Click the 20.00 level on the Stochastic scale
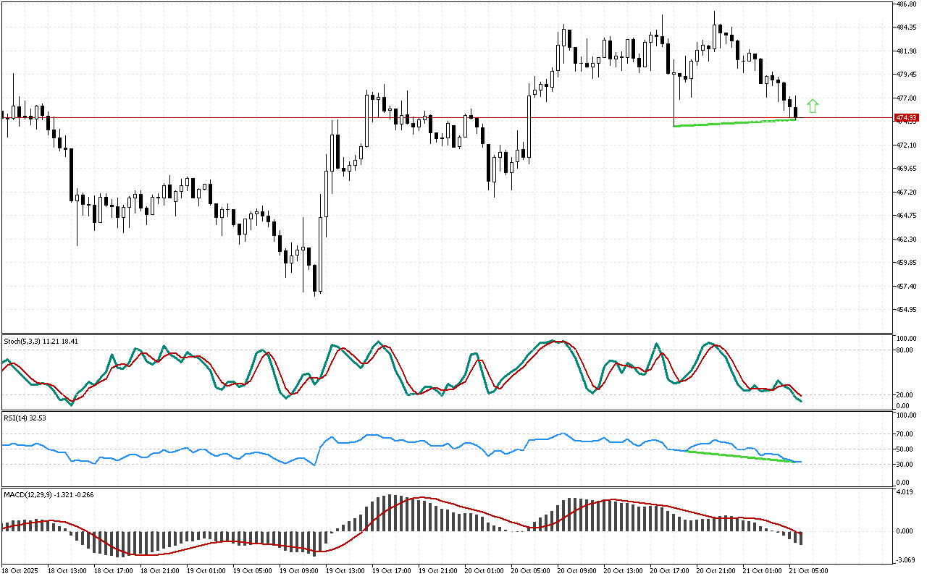This screenshot has height=579, width=927. pos(905,395)
